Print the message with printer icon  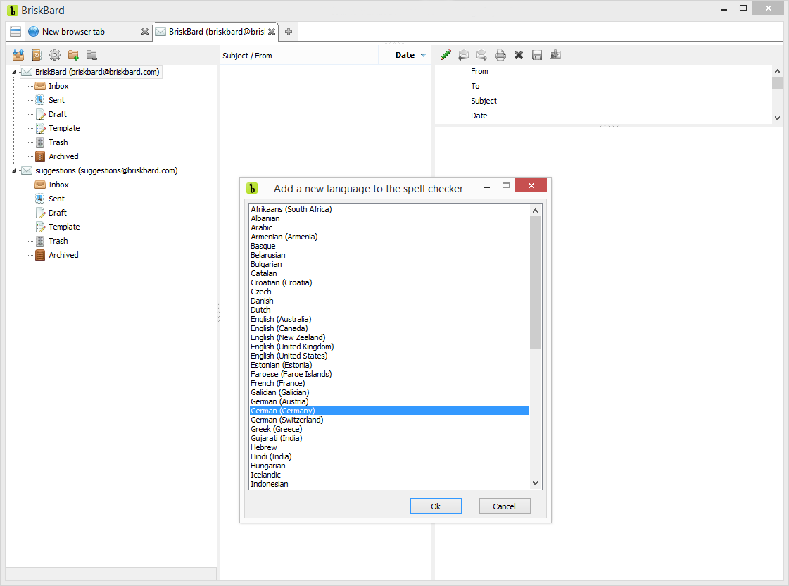pos(500,55)
